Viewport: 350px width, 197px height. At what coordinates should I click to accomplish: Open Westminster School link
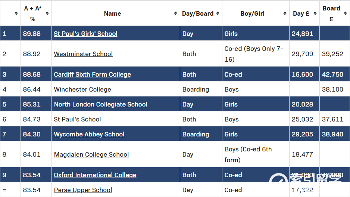point(83,54)
